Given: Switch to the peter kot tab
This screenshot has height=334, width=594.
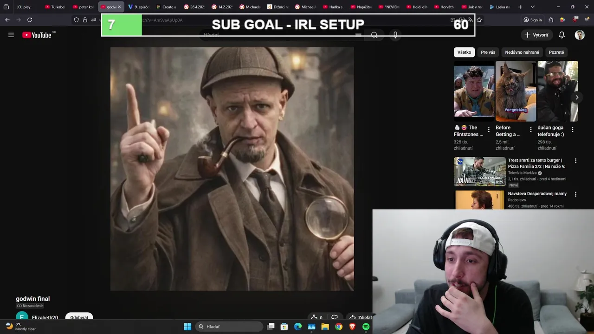Looking at the screenshot, I should (x=83, y=7).
